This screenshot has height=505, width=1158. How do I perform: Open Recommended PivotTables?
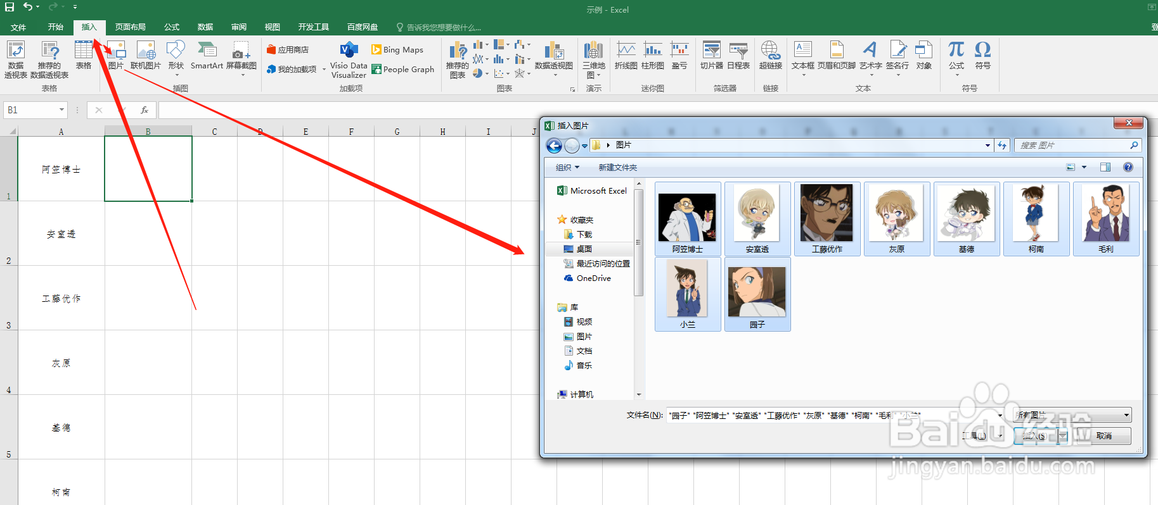[49, 59]
